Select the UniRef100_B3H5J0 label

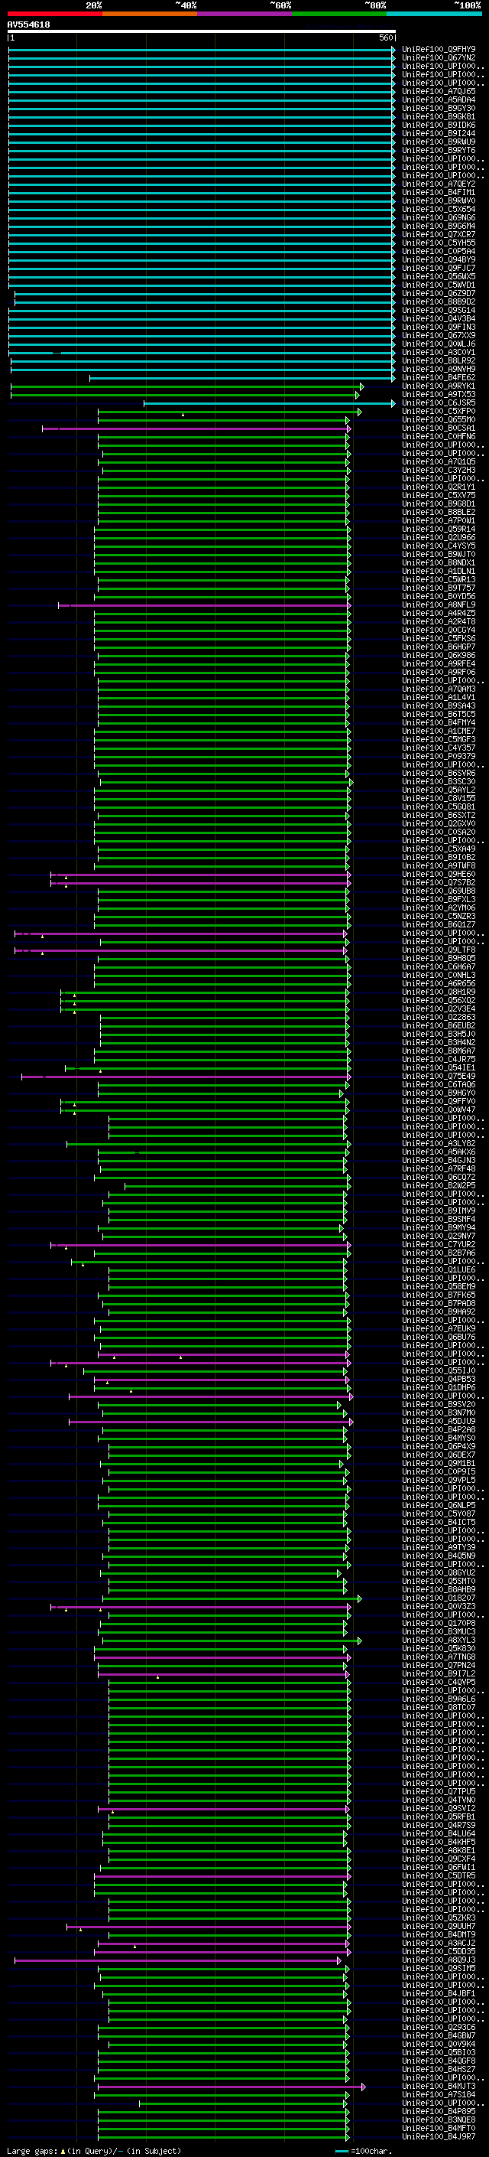438,1035
